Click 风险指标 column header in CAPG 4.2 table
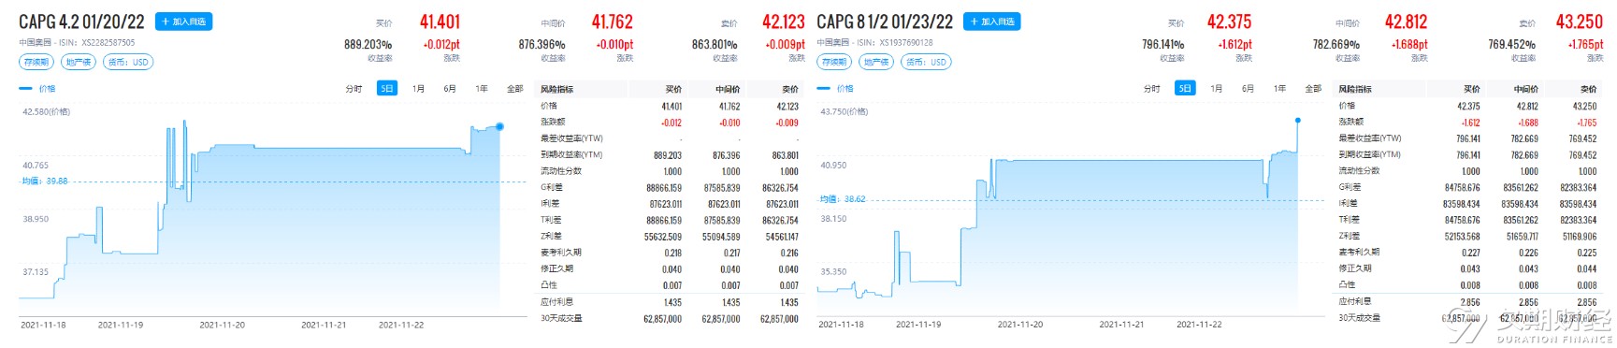1617x348 pixels. tap(556, 90)
